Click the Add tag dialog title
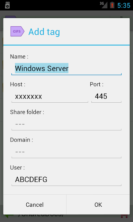The width and height of the screenshot is (133, 222). pos(44,32)
